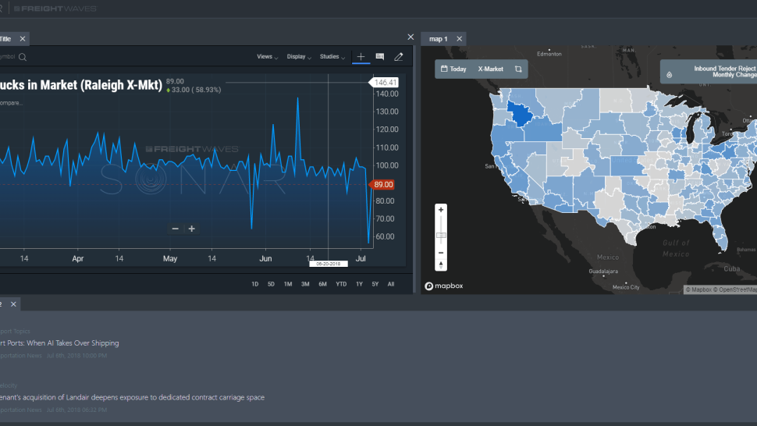Open article about AI Takes Over Shipping
This screenshot has height=426, width=757.
(x=59, y=343)
